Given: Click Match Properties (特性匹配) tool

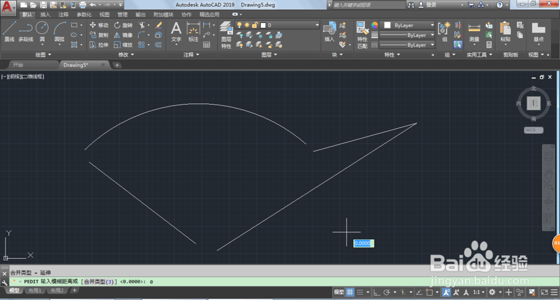Looking at the screenshot, I should 362,35.
